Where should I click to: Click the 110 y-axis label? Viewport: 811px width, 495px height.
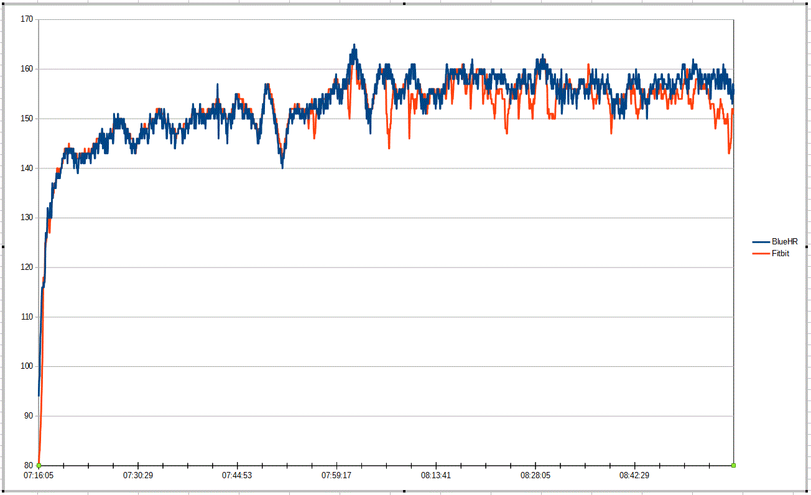27,317
